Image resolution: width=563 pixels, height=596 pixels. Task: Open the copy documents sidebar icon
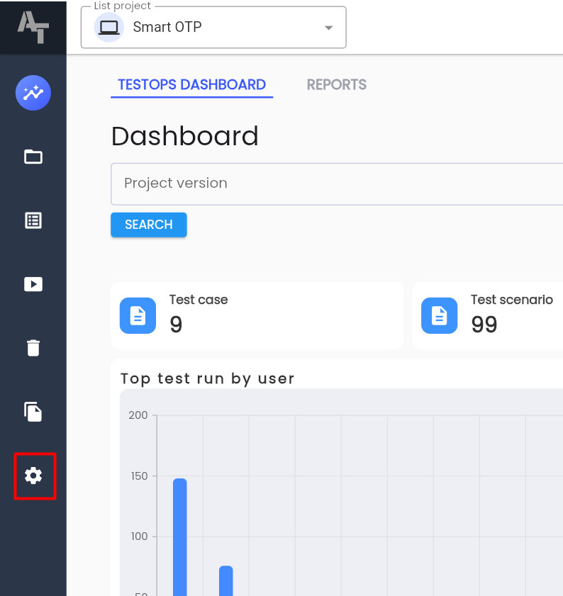tap(33, 412)
